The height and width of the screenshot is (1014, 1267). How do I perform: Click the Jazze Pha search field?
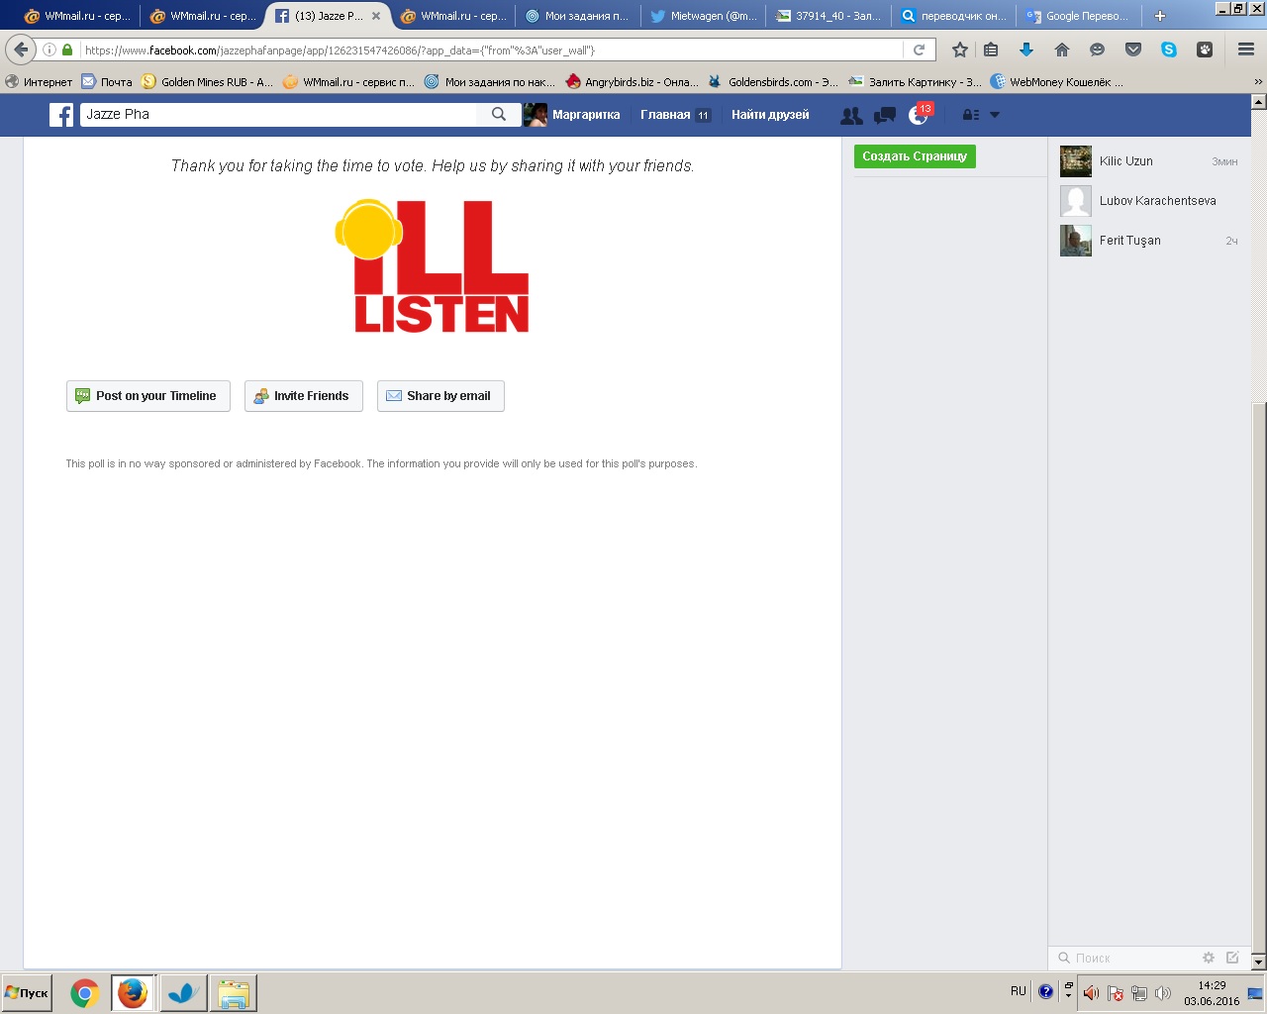tap(279, 115)
